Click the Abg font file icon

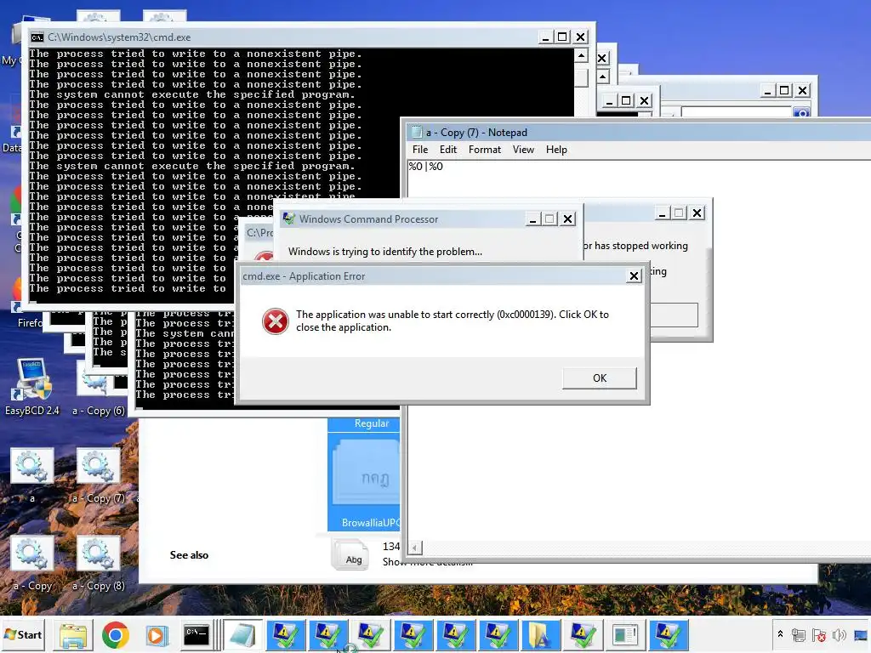tap(351, 554)
